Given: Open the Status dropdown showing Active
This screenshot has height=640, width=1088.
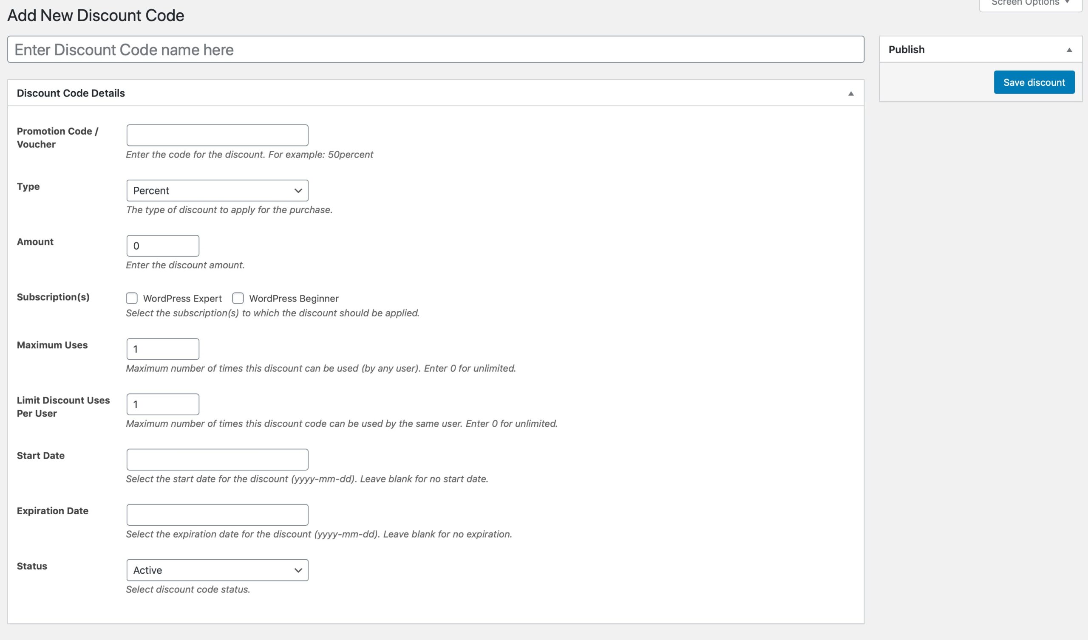Looking at the screenshot, I should (217, 570).
